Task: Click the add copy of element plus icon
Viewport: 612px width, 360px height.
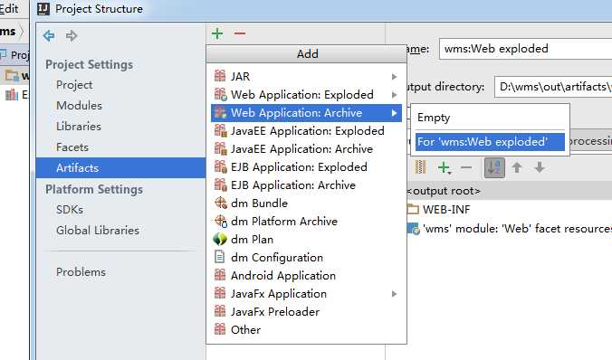Action: [445, 167]
